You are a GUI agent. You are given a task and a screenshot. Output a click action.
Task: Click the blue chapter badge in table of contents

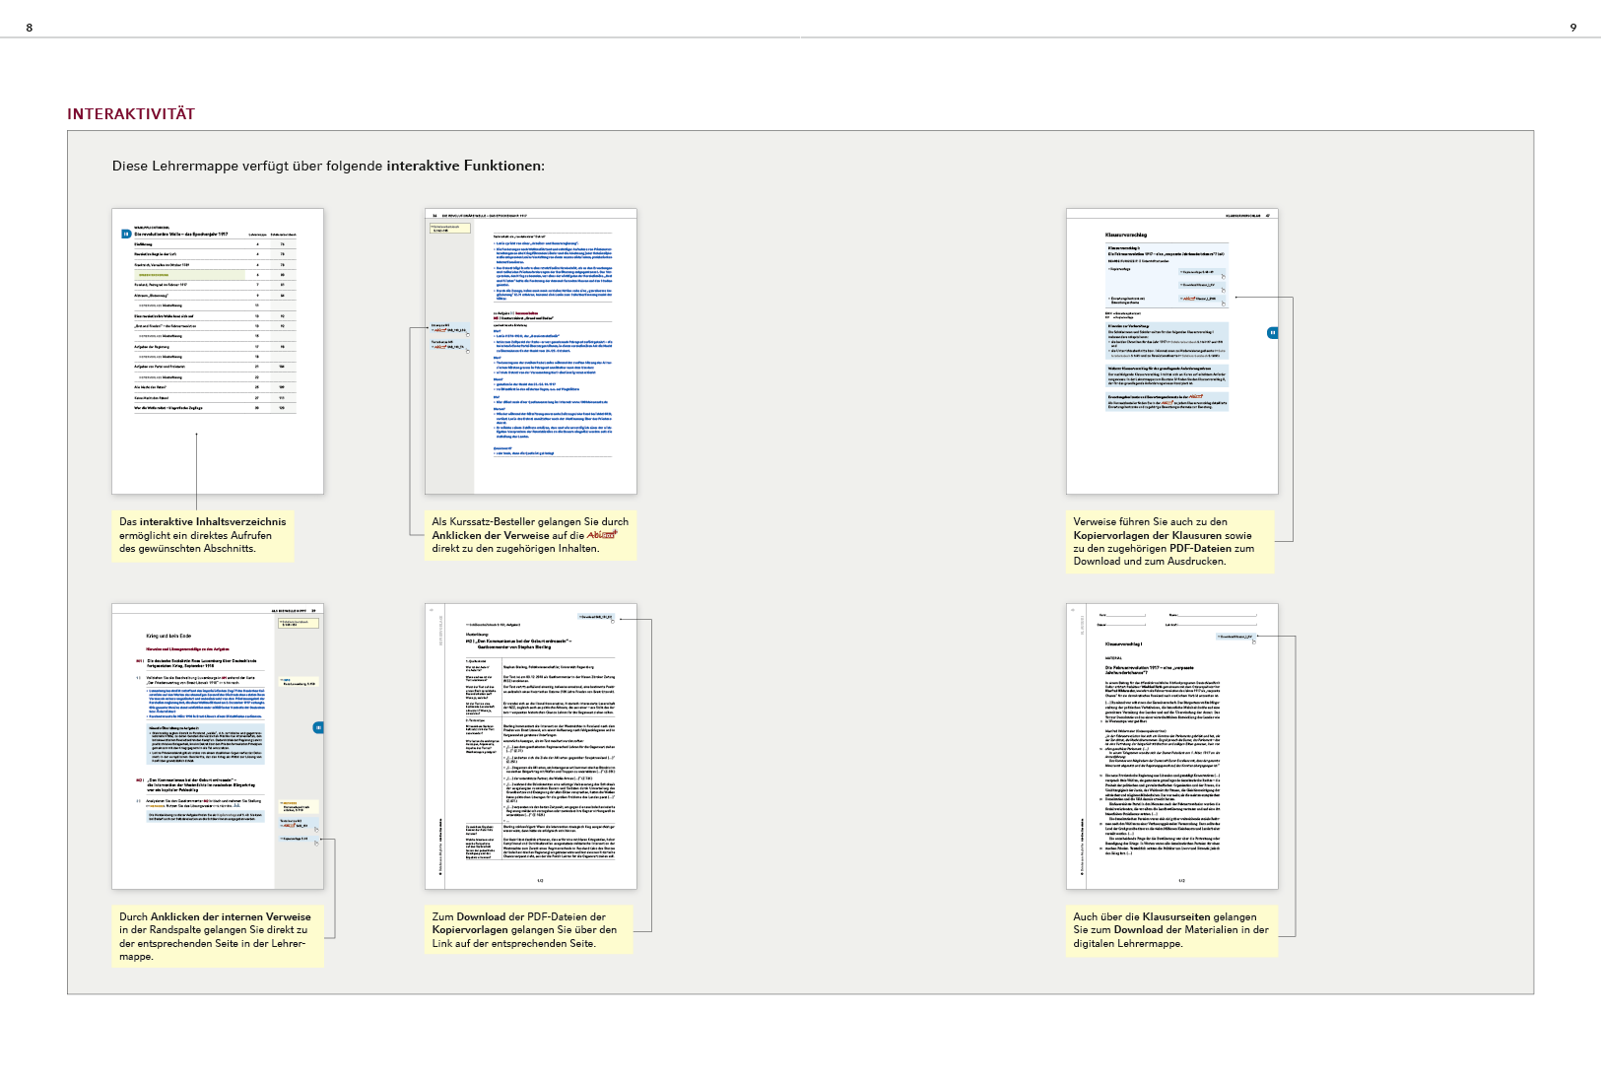tap(126, 235)
